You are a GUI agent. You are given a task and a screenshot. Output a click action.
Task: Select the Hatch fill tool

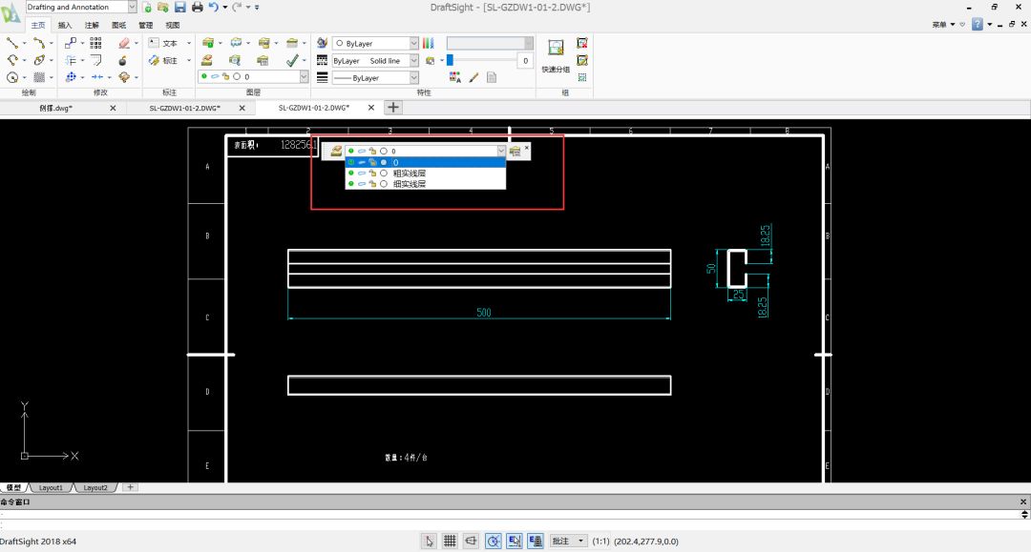[39, 77]
